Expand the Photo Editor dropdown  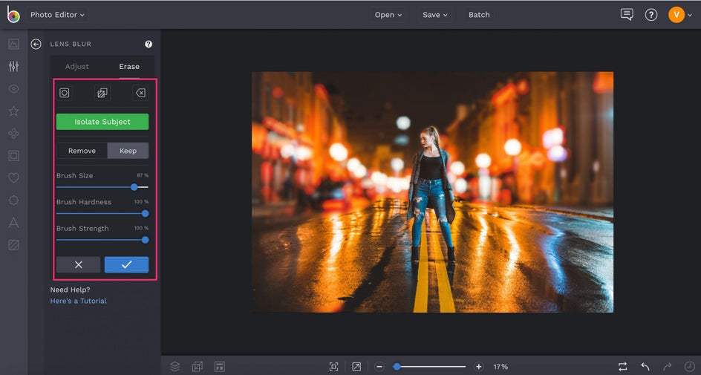(x=56, y=15)
